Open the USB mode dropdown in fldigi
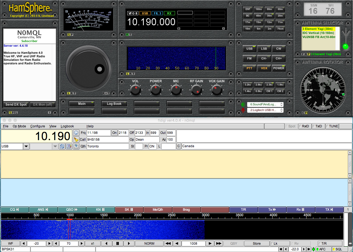This screenshot has width=353, height=252. point(26,146)
